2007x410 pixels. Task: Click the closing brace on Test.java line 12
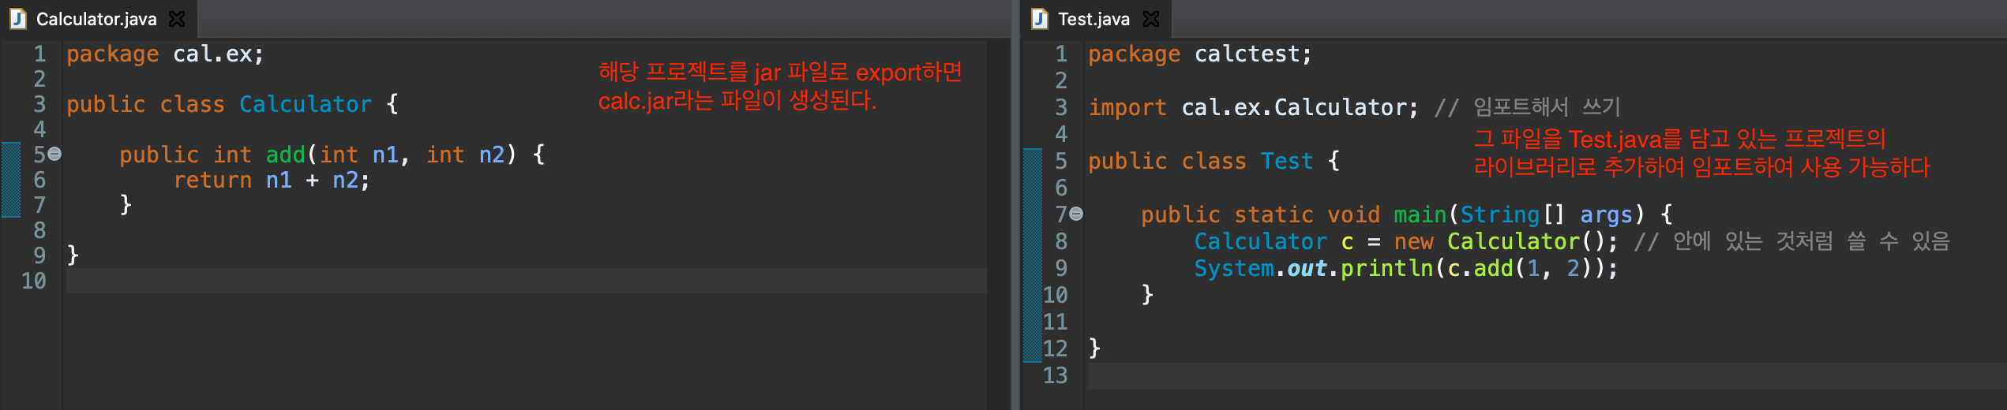coord(1094,348)
